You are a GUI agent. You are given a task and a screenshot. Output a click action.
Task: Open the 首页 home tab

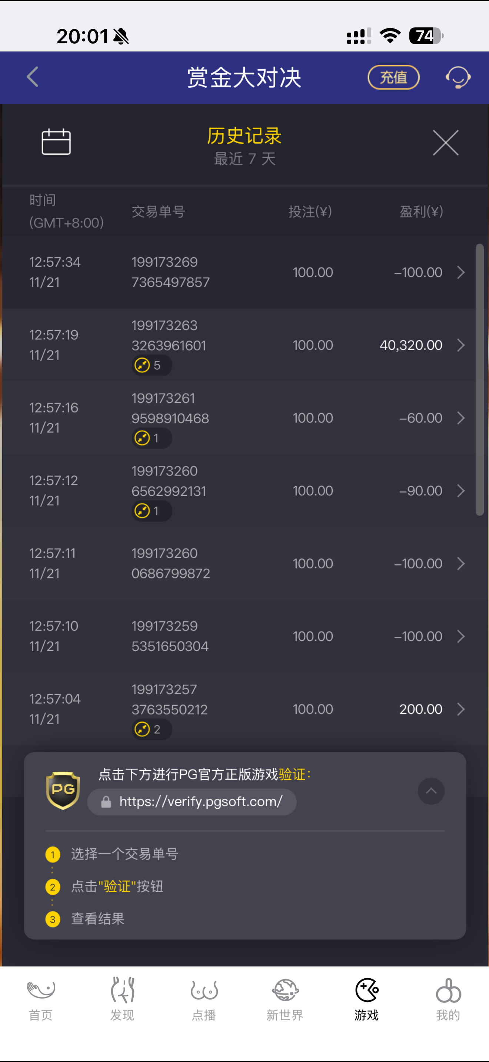[41, 998]
